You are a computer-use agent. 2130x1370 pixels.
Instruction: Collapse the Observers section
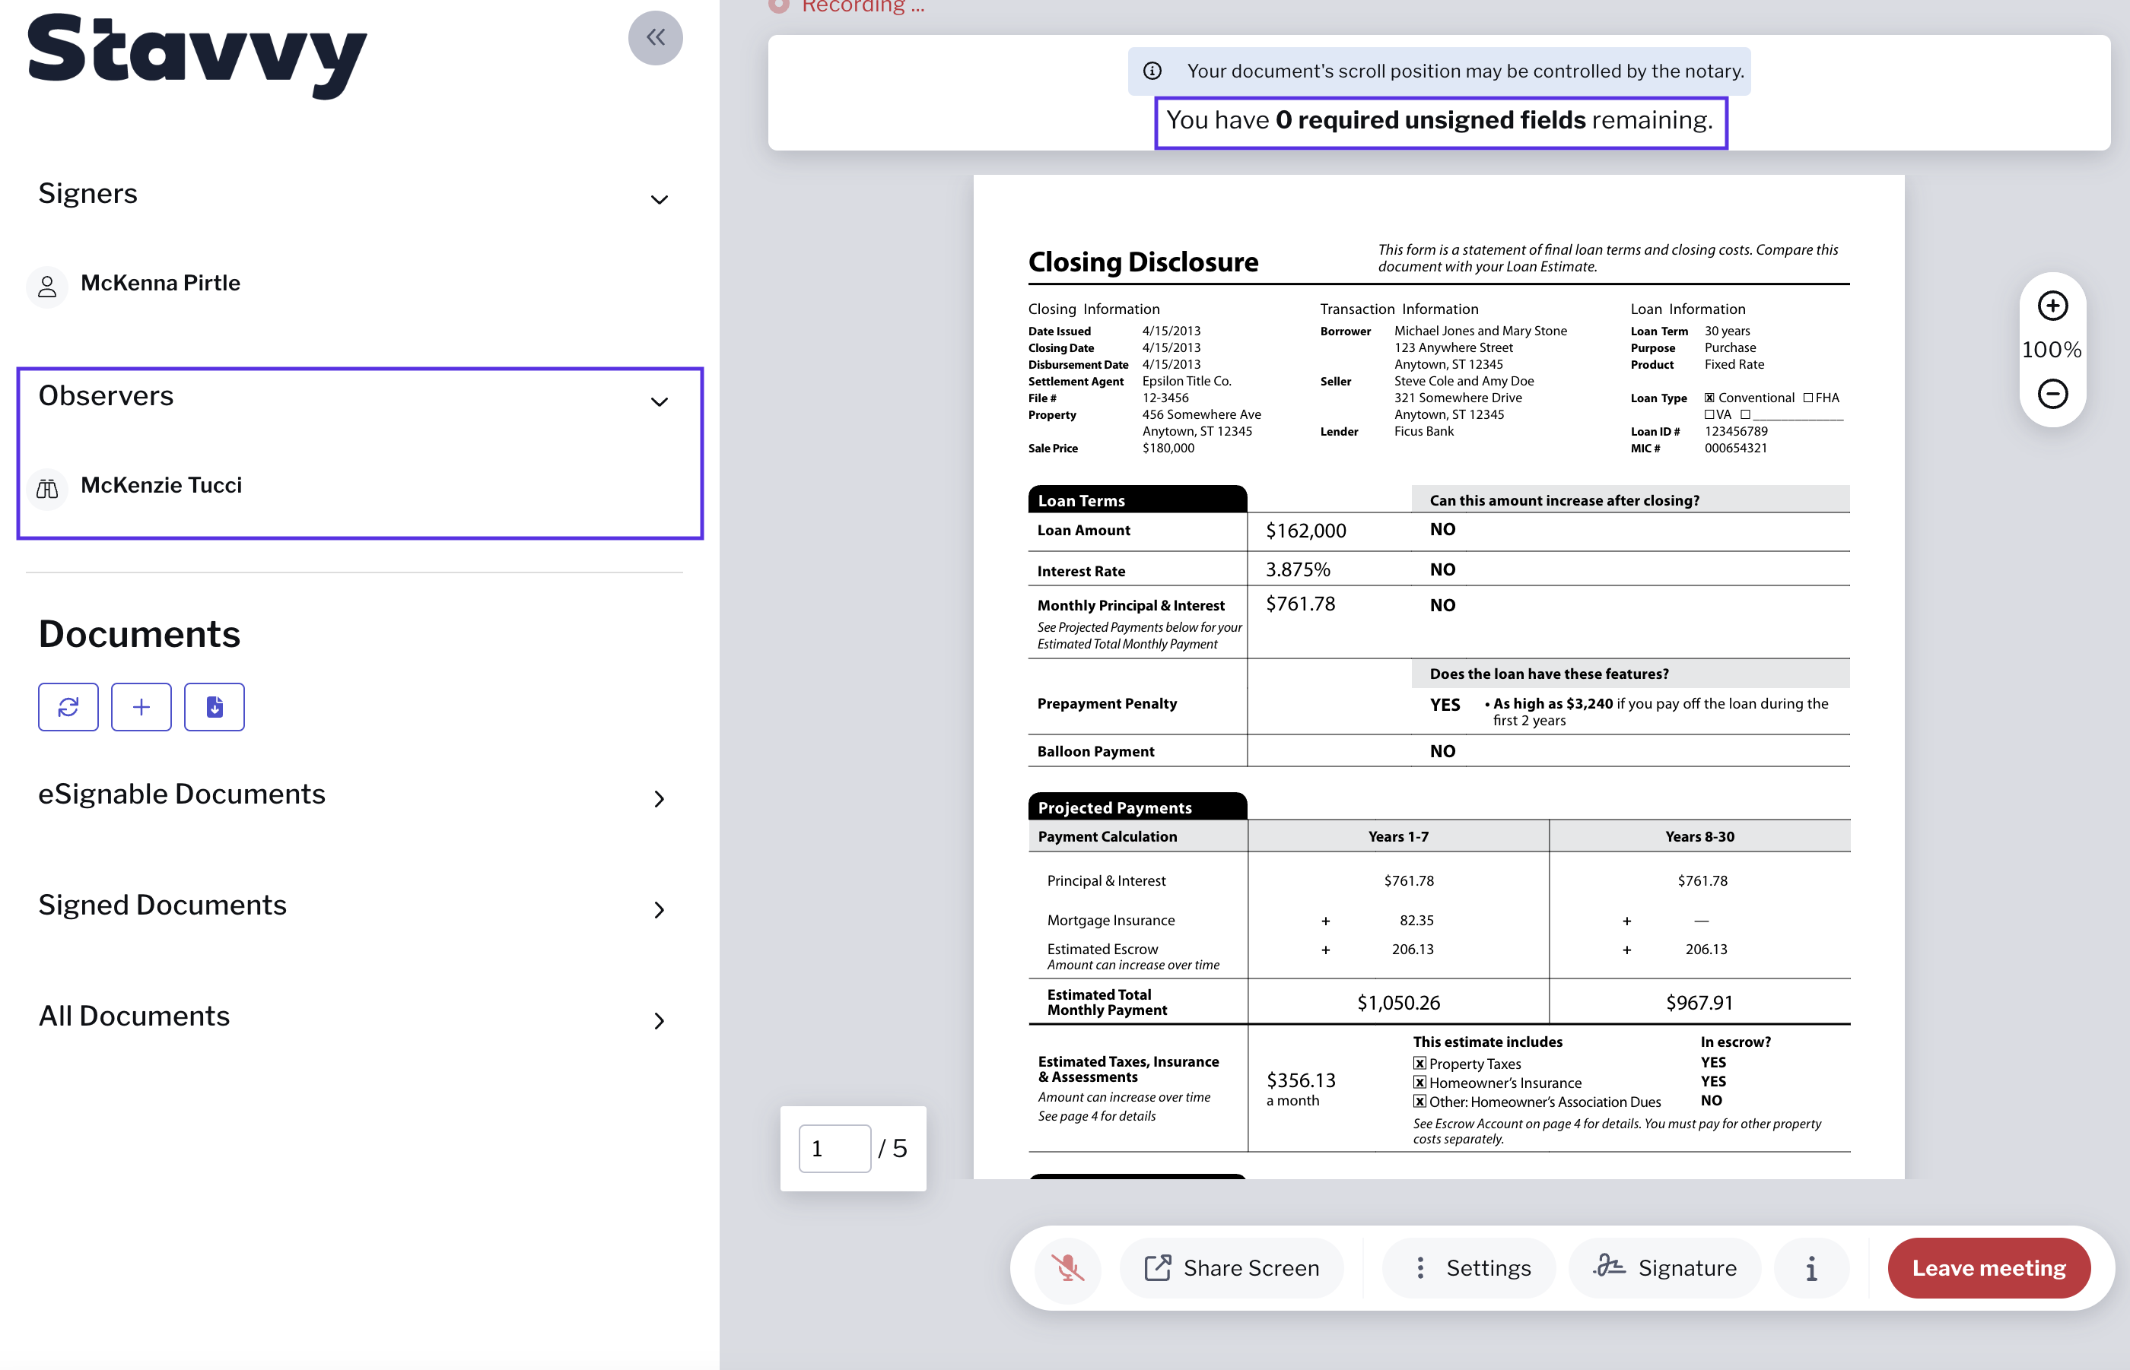[659, 401]
